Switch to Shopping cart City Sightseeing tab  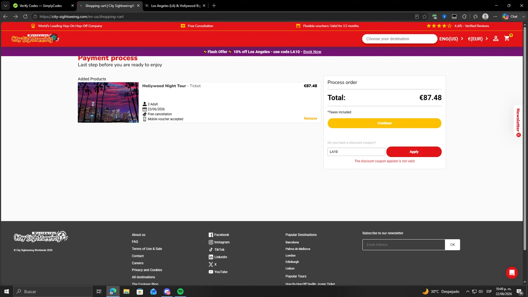tap(109, 6)
